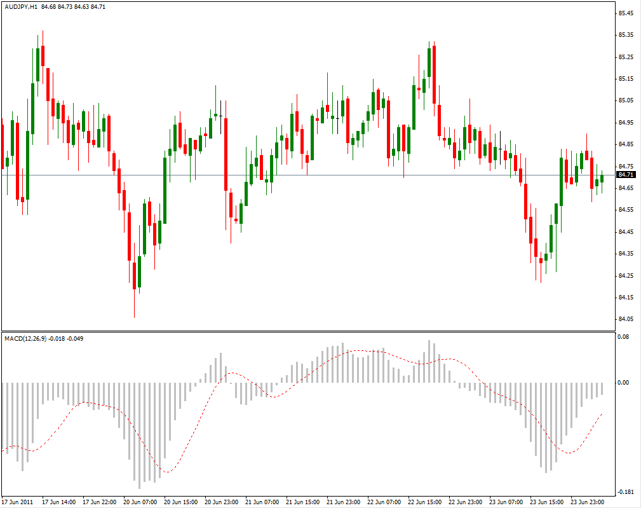Click the 85.45 price axis label
This screenshot has height=508, width=641.
(626, 13)
